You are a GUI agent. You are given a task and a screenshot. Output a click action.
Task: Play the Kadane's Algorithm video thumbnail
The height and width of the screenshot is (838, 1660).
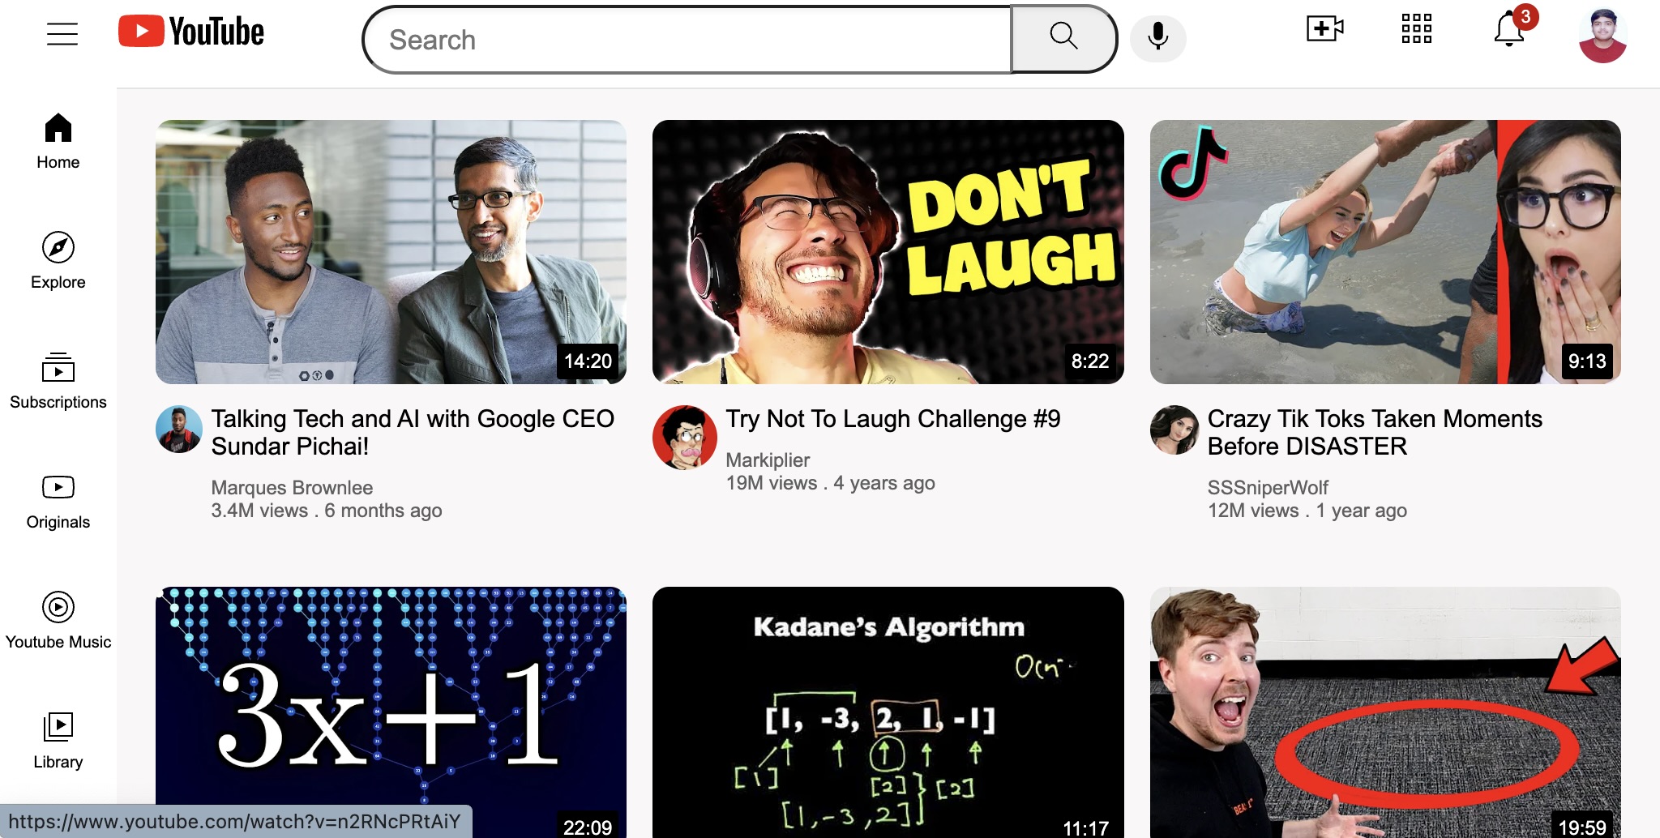(888, 713)
